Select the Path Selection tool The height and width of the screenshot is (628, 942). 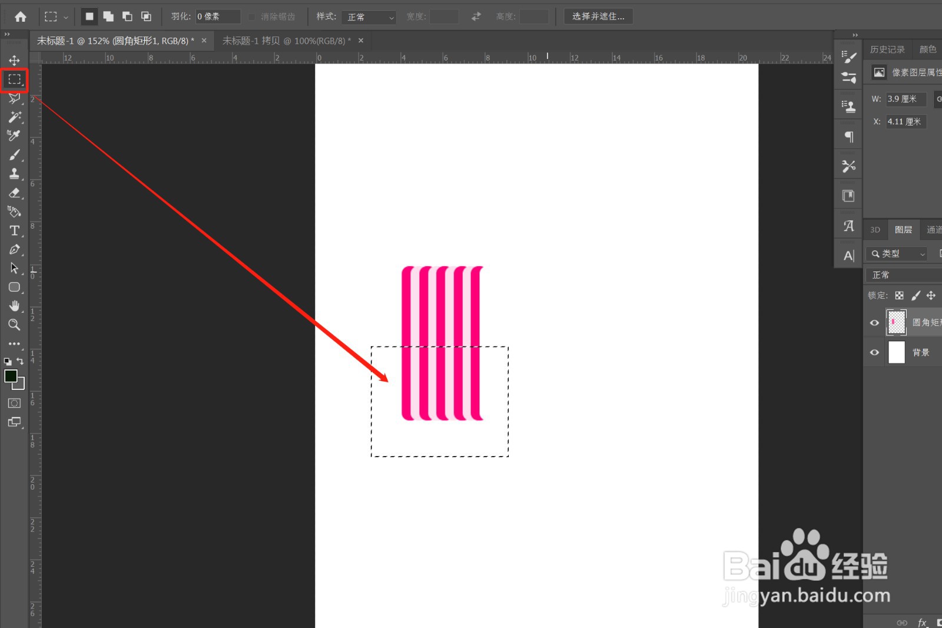[14, 268]
